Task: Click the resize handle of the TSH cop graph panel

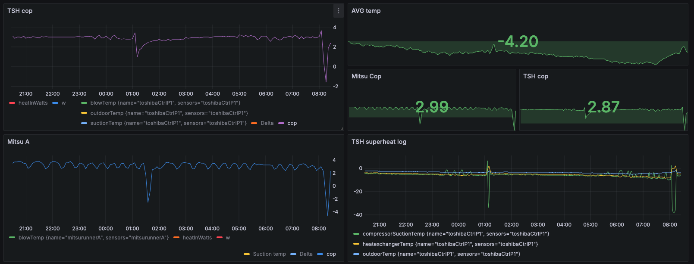Action: click(x=342, y=128)
